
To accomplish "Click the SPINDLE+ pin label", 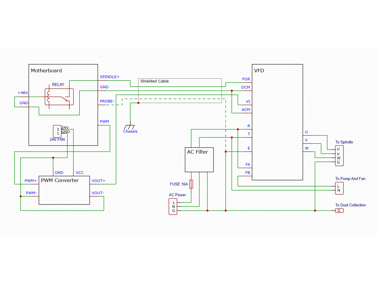I will [x=110, y=77].
